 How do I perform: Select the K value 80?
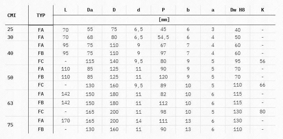point(262,112)
